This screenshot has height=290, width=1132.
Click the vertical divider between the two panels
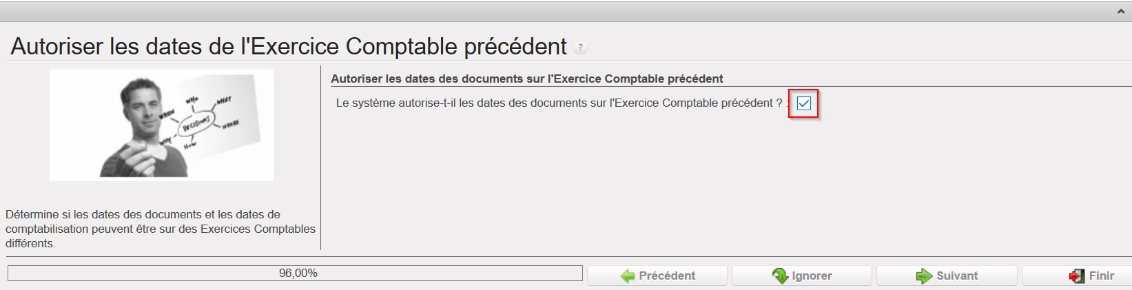coord(321,157)
